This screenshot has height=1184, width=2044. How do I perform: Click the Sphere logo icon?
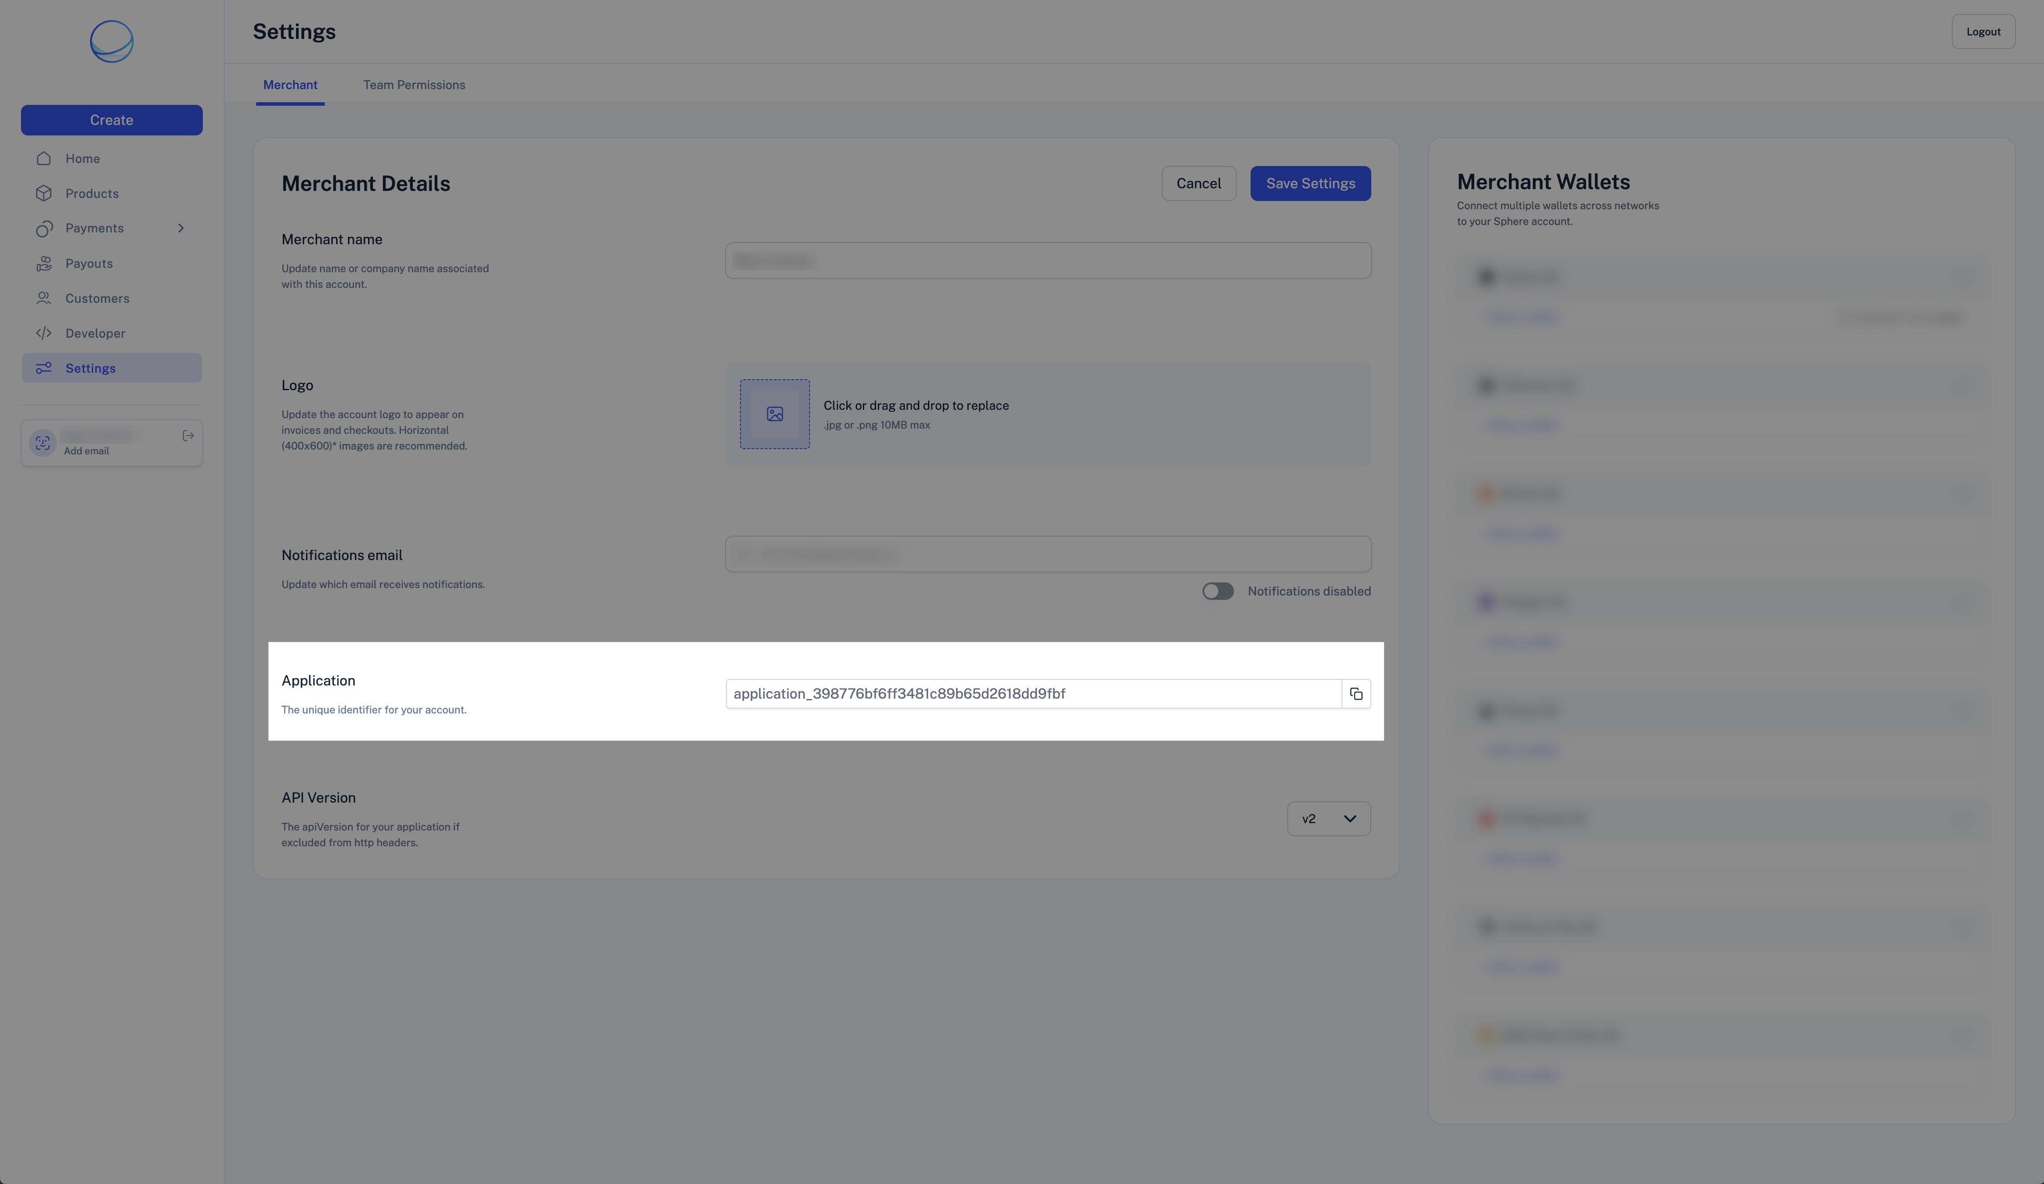(x=112, y=42)
